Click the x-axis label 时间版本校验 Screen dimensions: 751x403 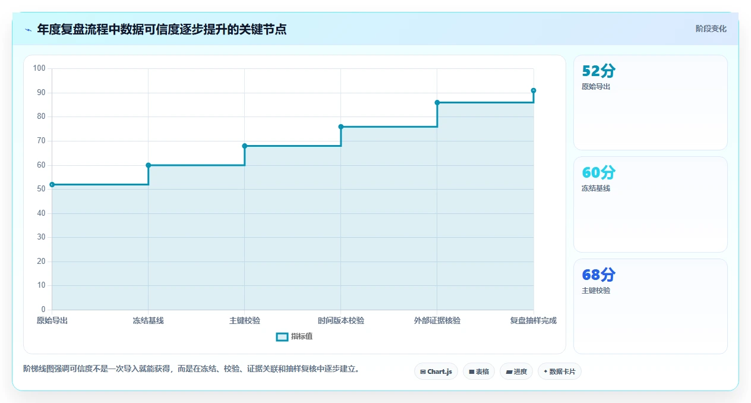[341, 320]
